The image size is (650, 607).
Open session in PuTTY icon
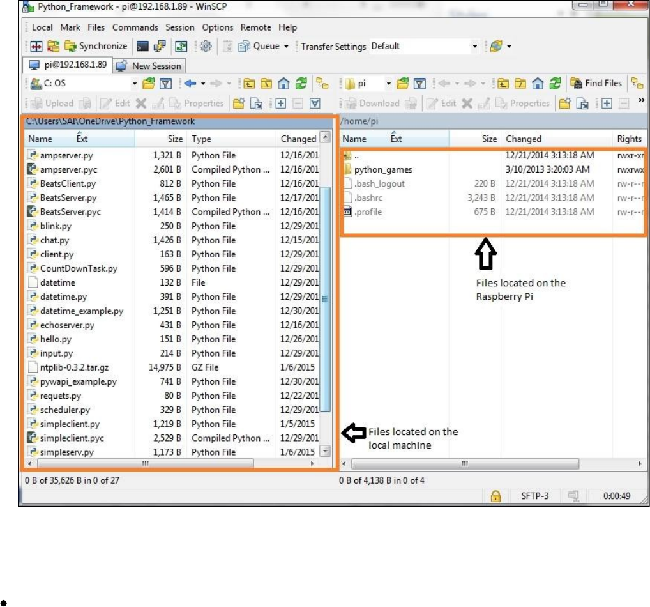coord(160,46)
